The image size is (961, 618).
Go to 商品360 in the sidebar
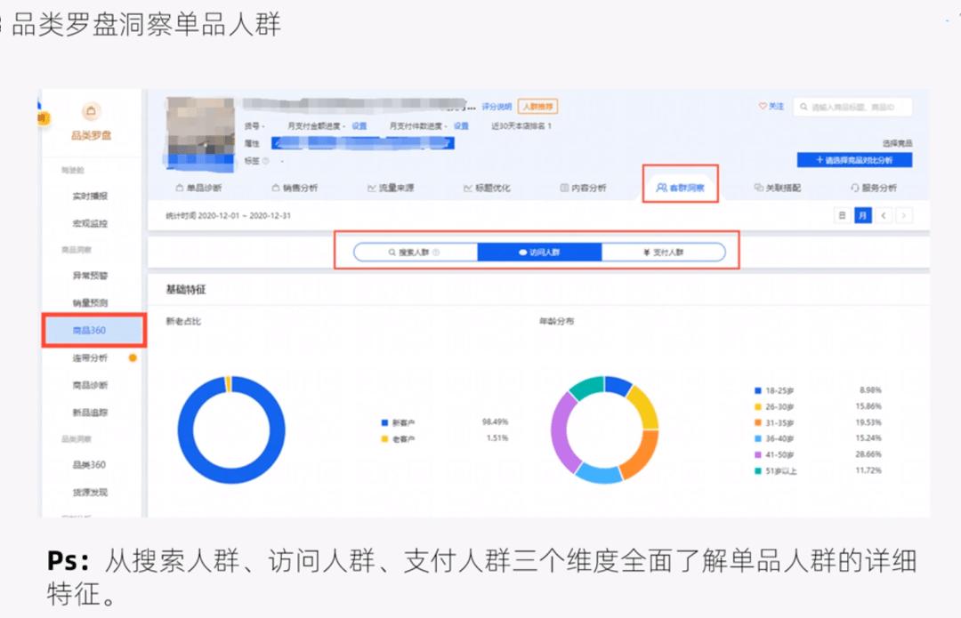point(89,330)
